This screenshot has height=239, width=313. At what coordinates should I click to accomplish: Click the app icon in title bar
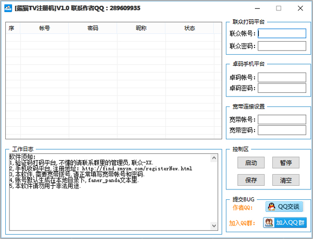tap(8, 8)
